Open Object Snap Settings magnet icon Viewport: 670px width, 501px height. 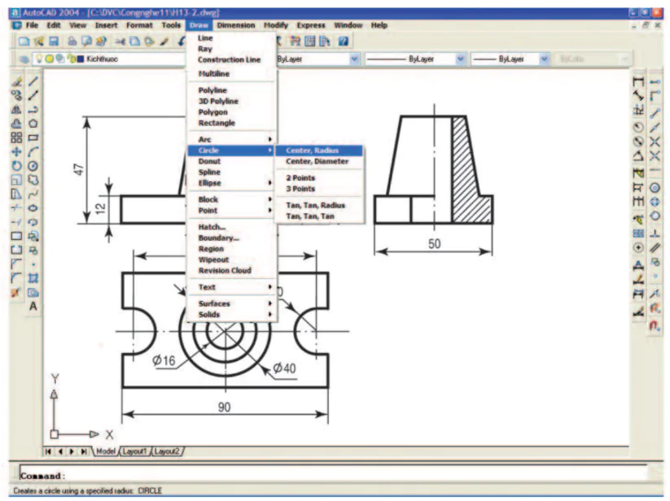pyautogui.click(x=655, y=326)
